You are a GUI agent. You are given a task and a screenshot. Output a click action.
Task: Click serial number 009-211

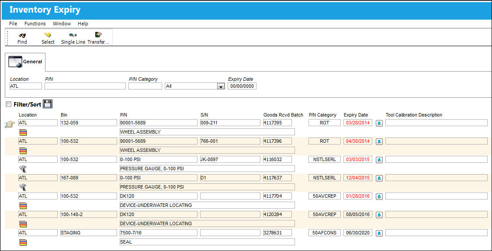[230, 123]
